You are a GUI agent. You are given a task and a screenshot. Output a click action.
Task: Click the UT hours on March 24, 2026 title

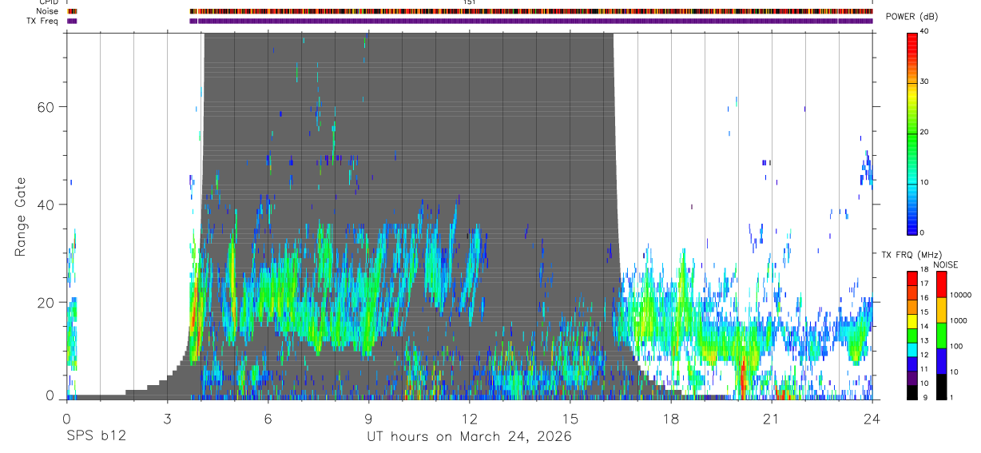pyautogui.click(x=469, y=437)
